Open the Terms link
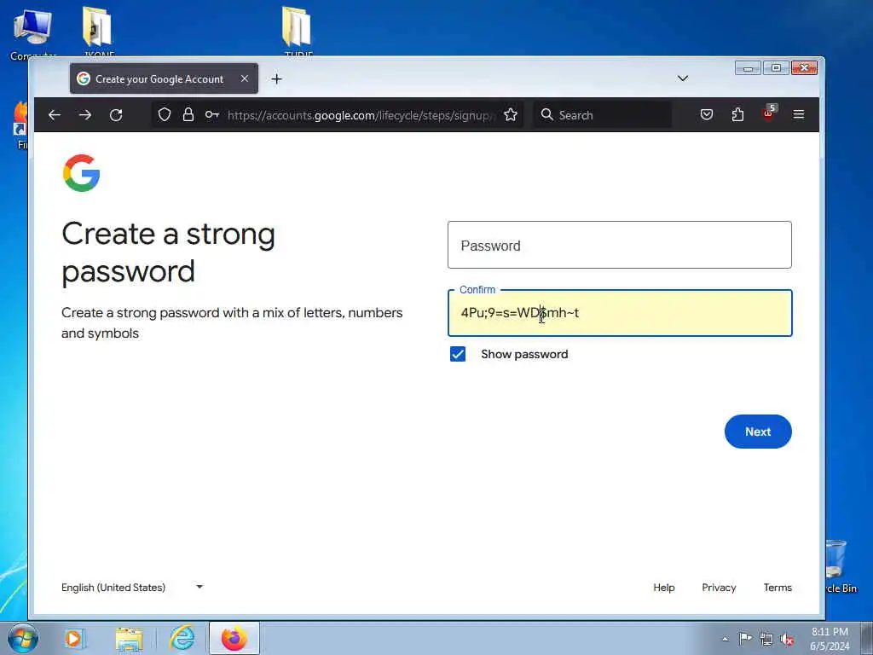Image resolution: width=873 pixels, height=655 pixels. pos(778,588)
